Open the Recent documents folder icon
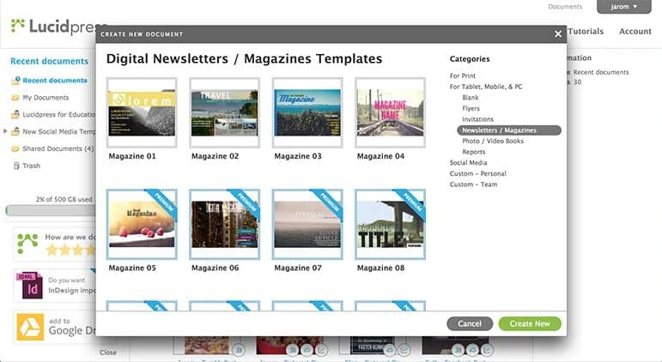The height and width of the screenshot is (362, 662). 15,81
